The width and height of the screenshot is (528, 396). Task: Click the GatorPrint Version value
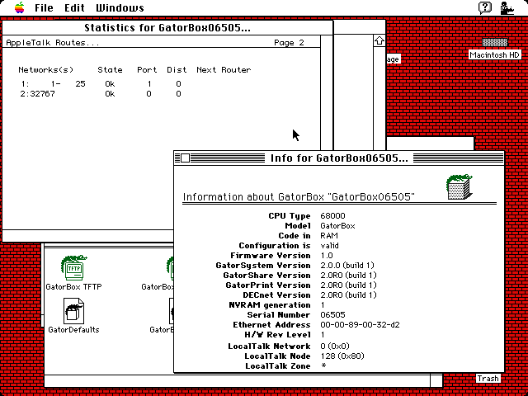pos(348,285)
